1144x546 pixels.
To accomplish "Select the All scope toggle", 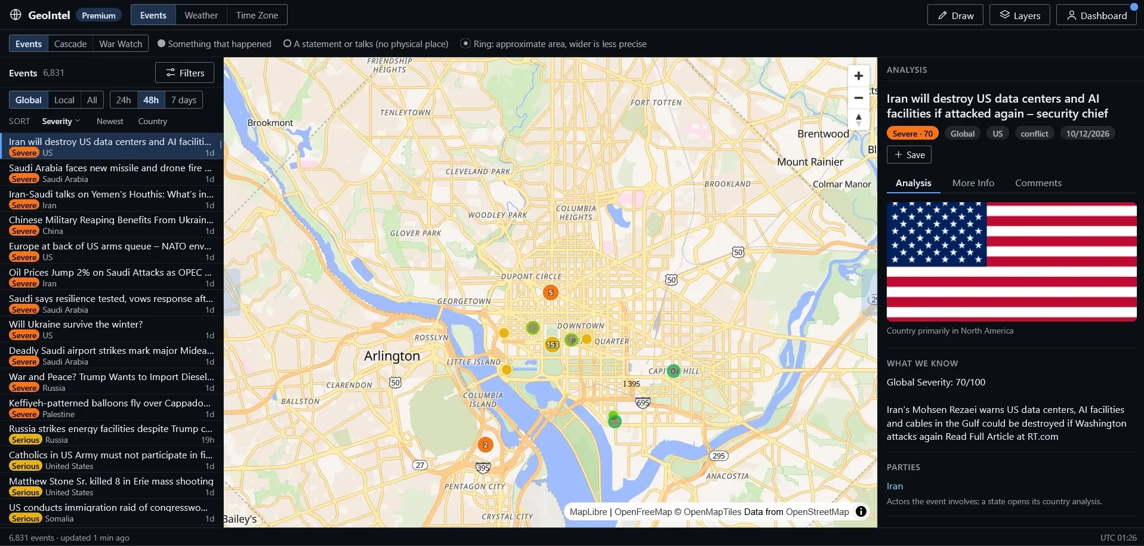I will tap(92, 100).
